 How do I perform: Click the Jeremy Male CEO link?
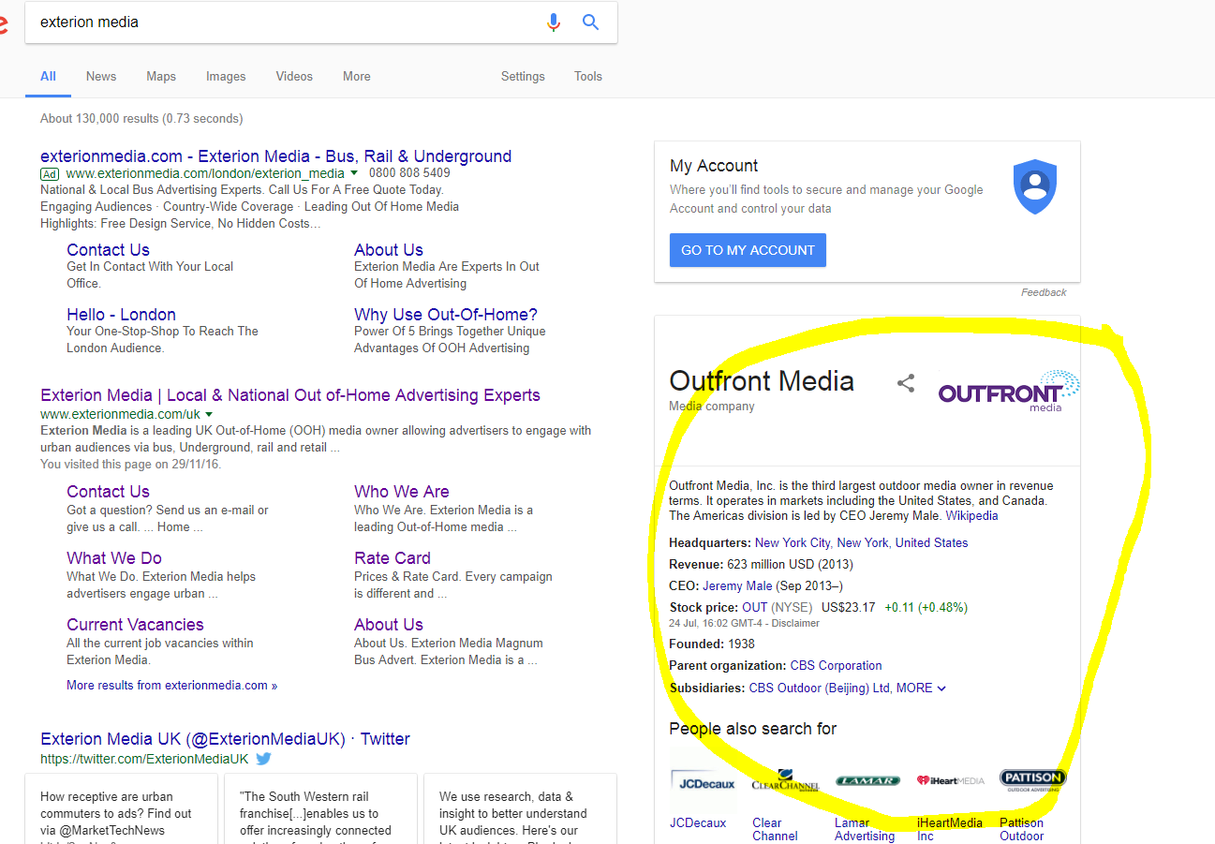[x=737, y=586]
